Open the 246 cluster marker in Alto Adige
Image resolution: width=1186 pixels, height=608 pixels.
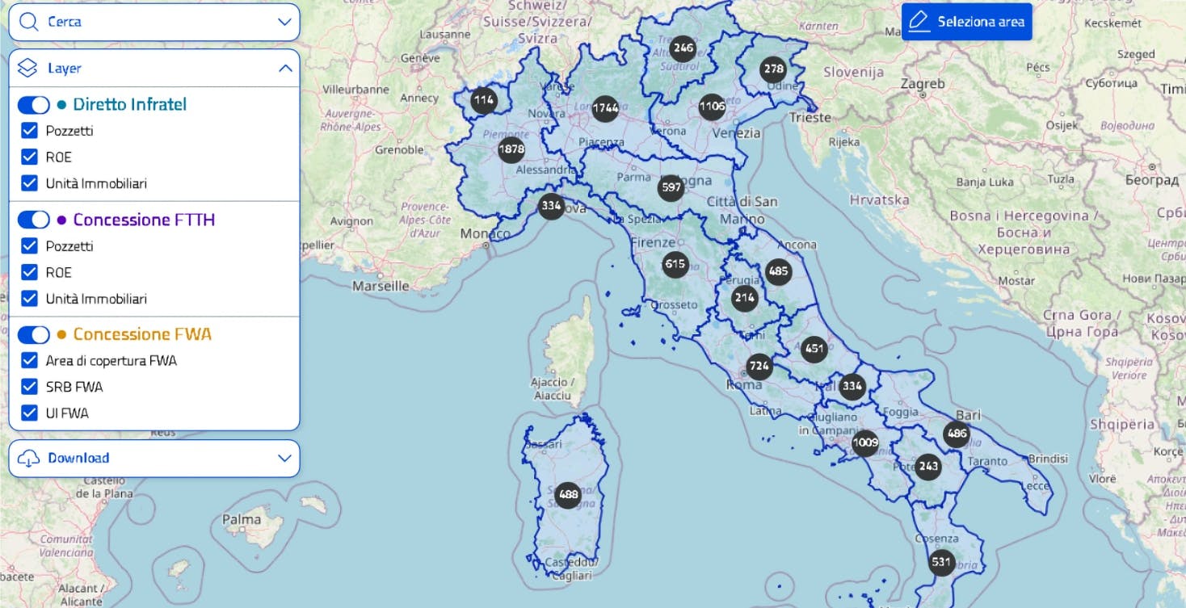pos(682,48)
